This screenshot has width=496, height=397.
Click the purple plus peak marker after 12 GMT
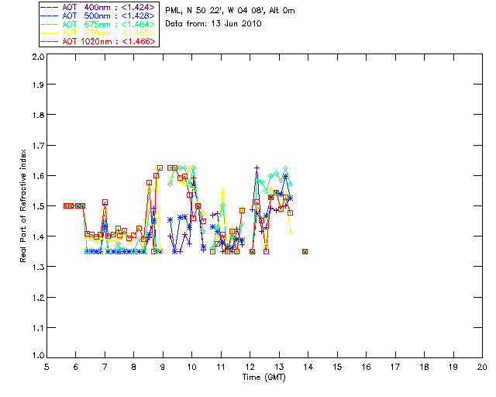tap(257, 167)
